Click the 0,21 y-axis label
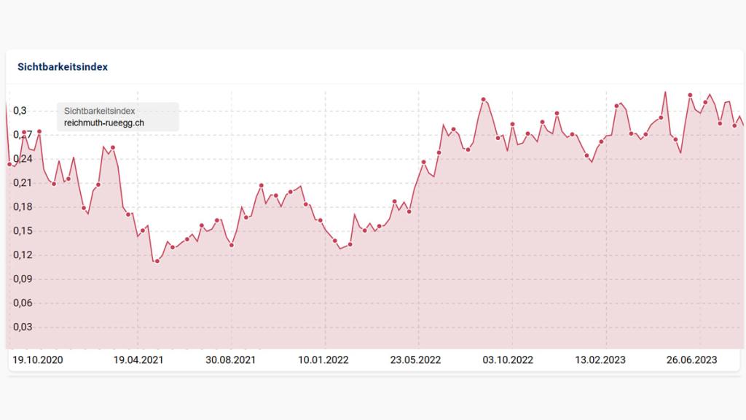 click(x=22, y=183)
